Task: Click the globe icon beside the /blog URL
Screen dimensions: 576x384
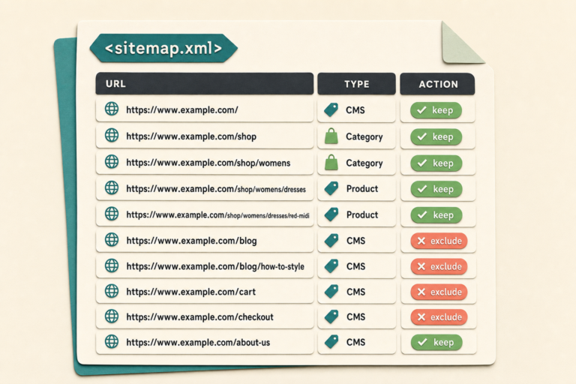Action: 112,239
